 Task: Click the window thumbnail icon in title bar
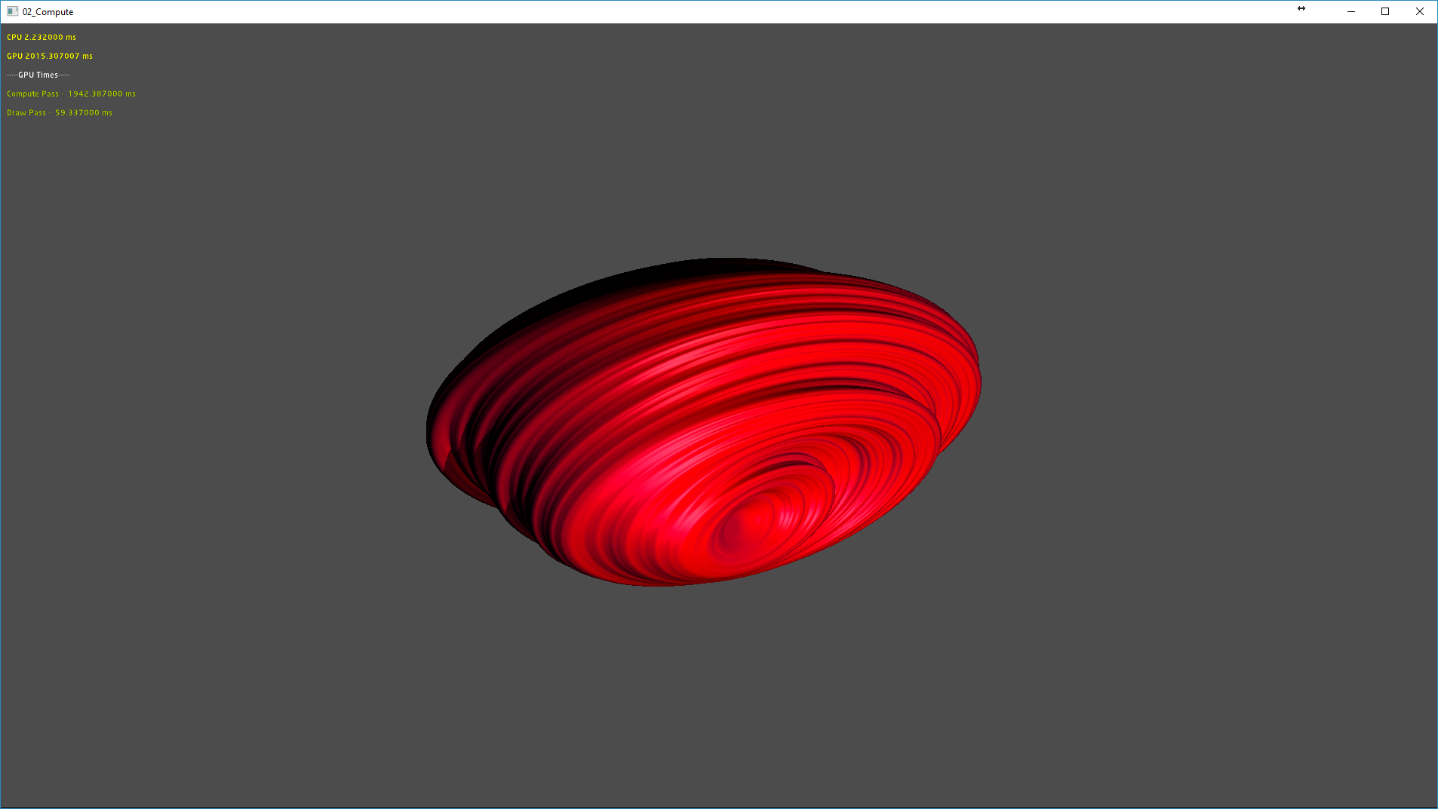click(12, 11)
